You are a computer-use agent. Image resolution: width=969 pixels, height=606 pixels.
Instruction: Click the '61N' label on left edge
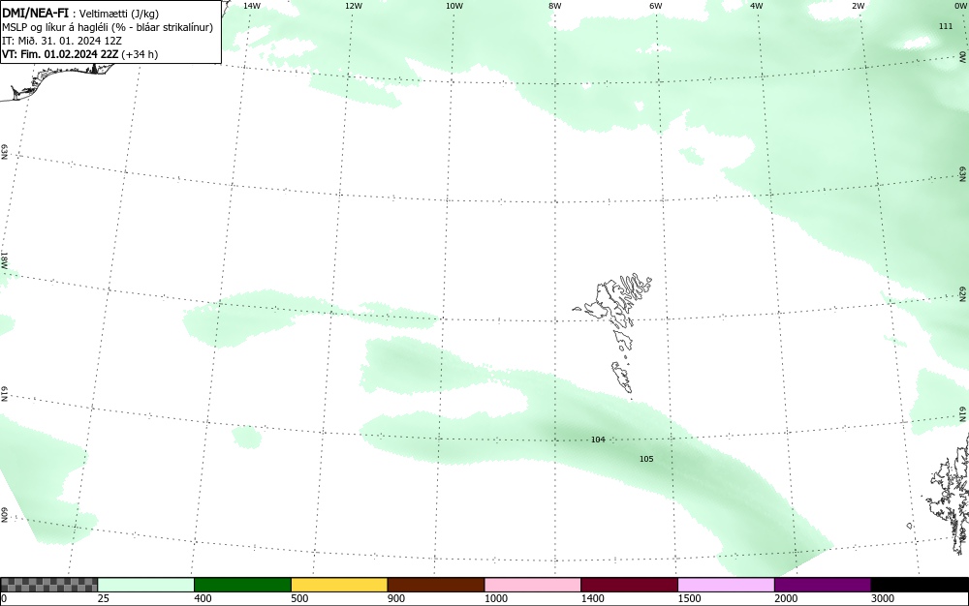[4, 394]
